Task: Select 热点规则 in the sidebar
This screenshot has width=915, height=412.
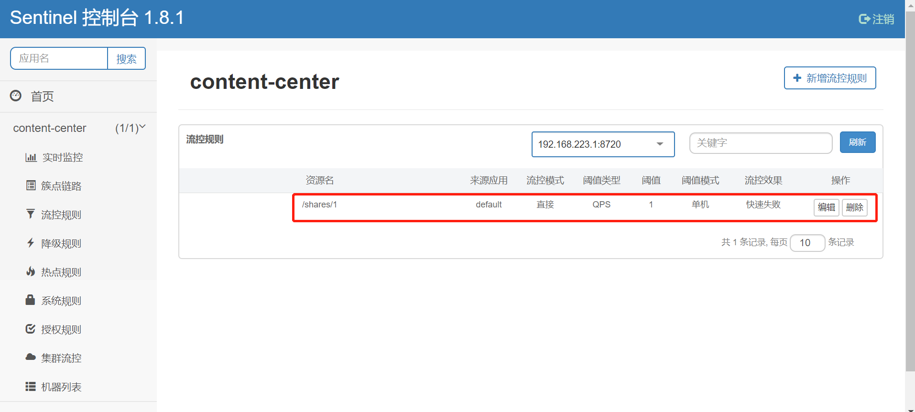Action: [61, 272]
